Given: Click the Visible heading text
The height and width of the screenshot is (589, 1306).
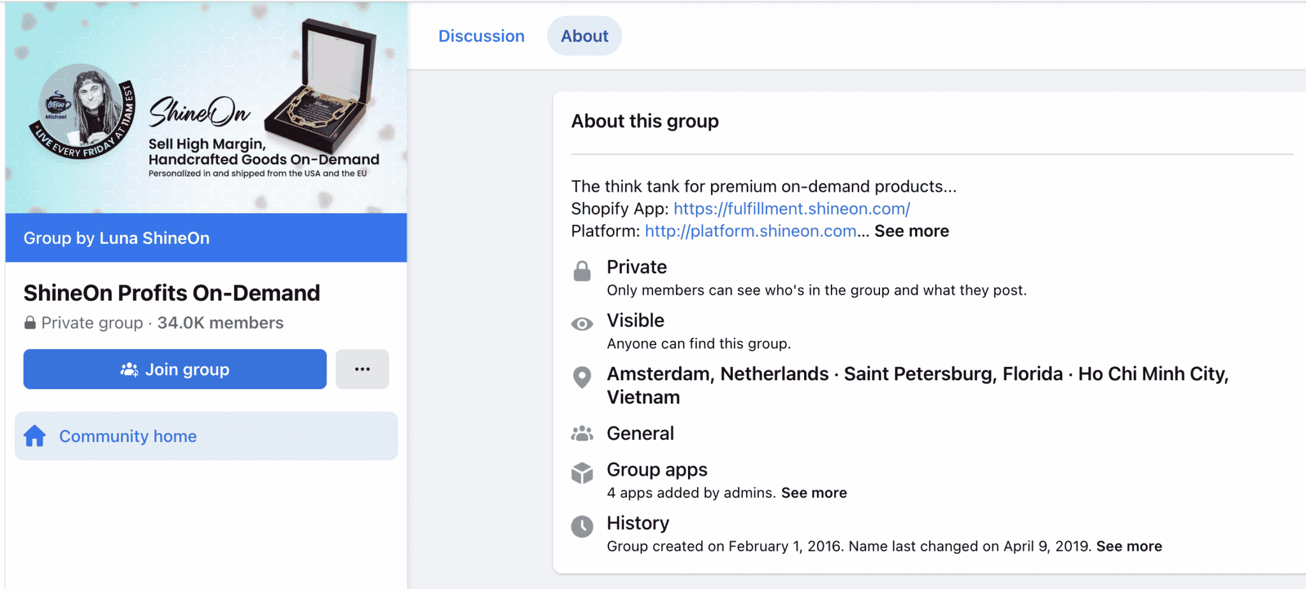Looking at the screenshot, I should click(635, 320).
